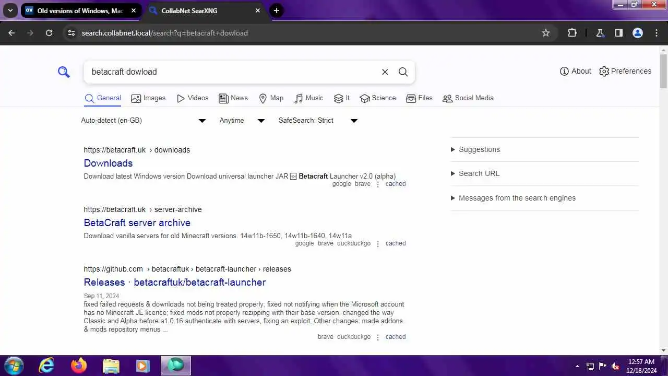
Task: Open the Chrome profile menu
Action: tap(638, 33)
